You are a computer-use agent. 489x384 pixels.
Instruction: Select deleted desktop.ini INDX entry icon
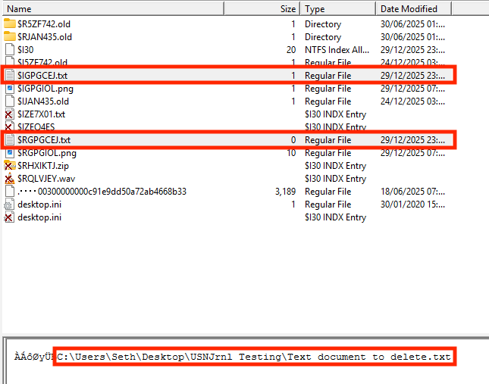tap(9, 217)
